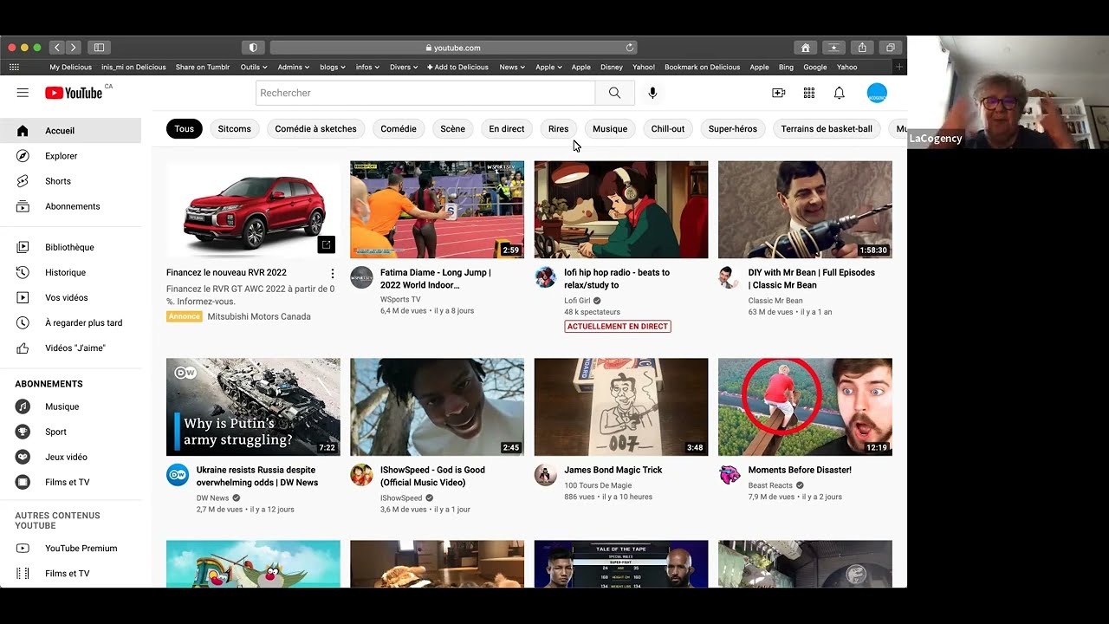This screenshot has height=624, width=1109.
Task: Open options menu for RVR 2022 ad
Action: tap(332, 273)
